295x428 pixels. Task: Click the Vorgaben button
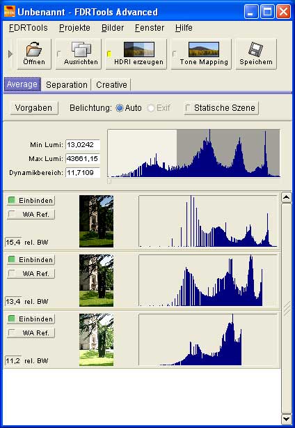pos(34,108)
